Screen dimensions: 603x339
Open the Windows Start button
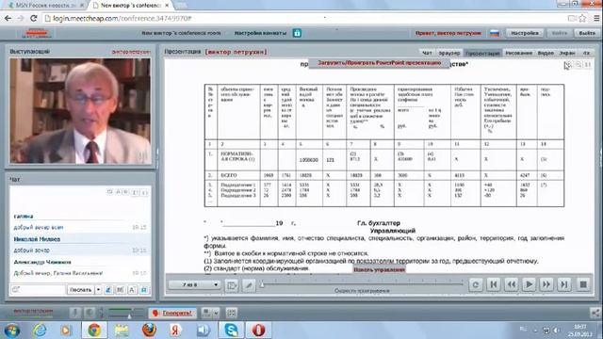(x=12, y=331)
